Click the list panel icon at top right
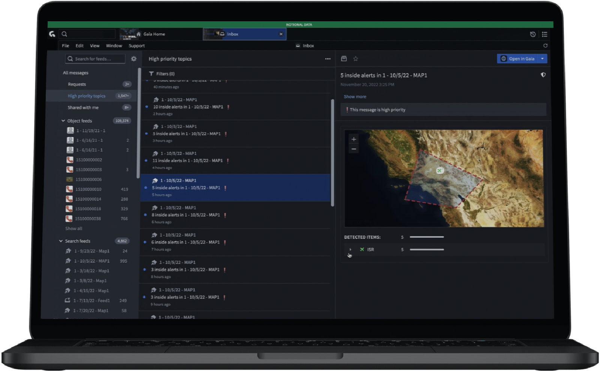The width and height of the screenshot is (600, 371). [544, 34]
